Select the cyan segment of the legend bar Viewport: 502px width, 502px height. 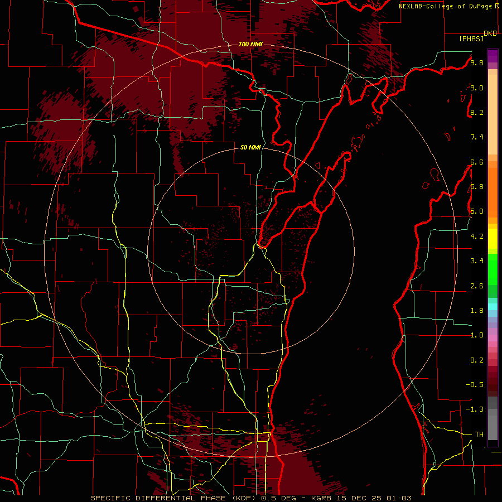tap(493, 307)
